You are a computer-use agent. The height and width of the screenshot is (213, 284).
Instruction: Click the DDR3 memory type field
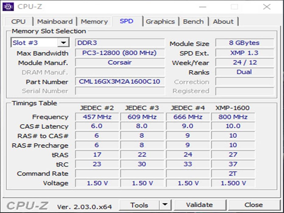pos(120,43)
